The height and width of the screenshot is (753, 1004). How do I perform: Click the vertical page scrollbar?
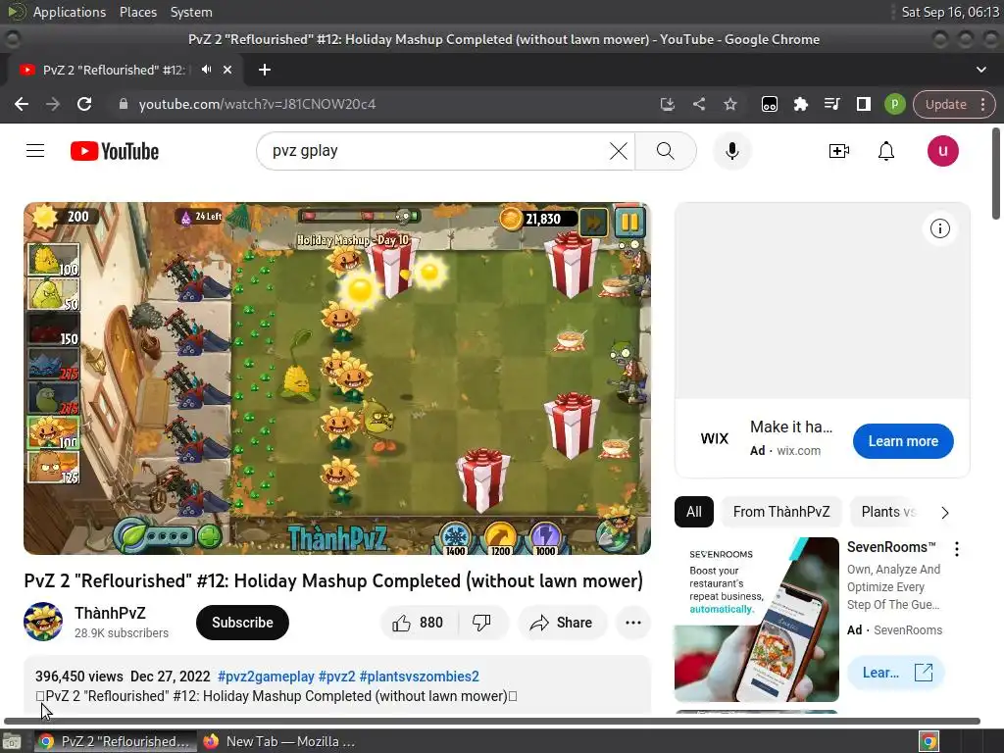[996, 174]
